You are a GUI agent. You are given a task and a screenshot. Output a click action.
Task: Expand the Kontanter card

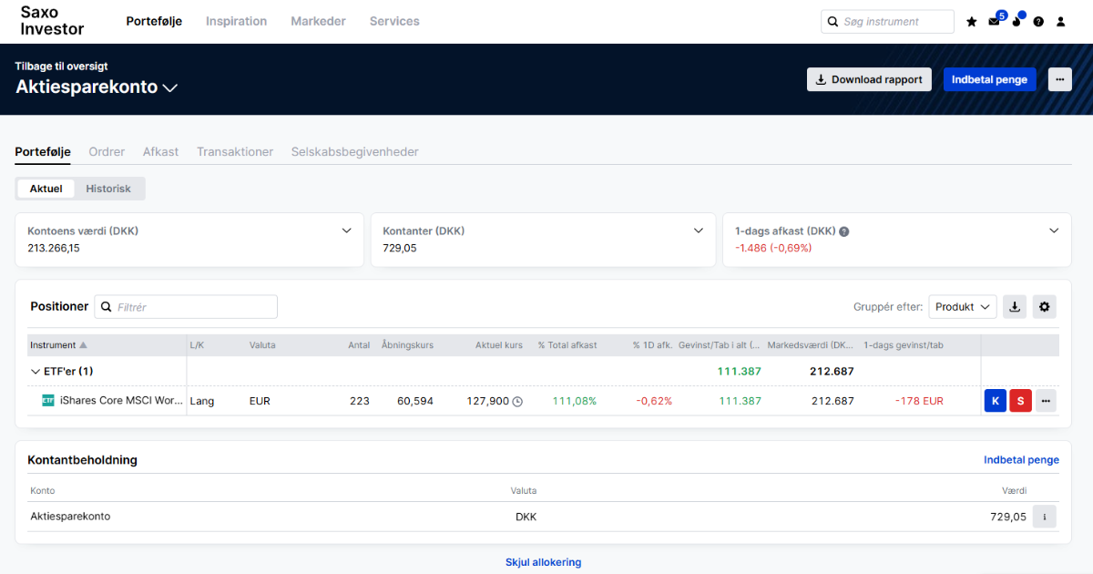699,231
